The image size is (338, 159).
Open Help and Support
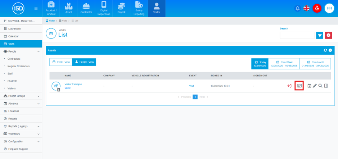coord(21,149)
